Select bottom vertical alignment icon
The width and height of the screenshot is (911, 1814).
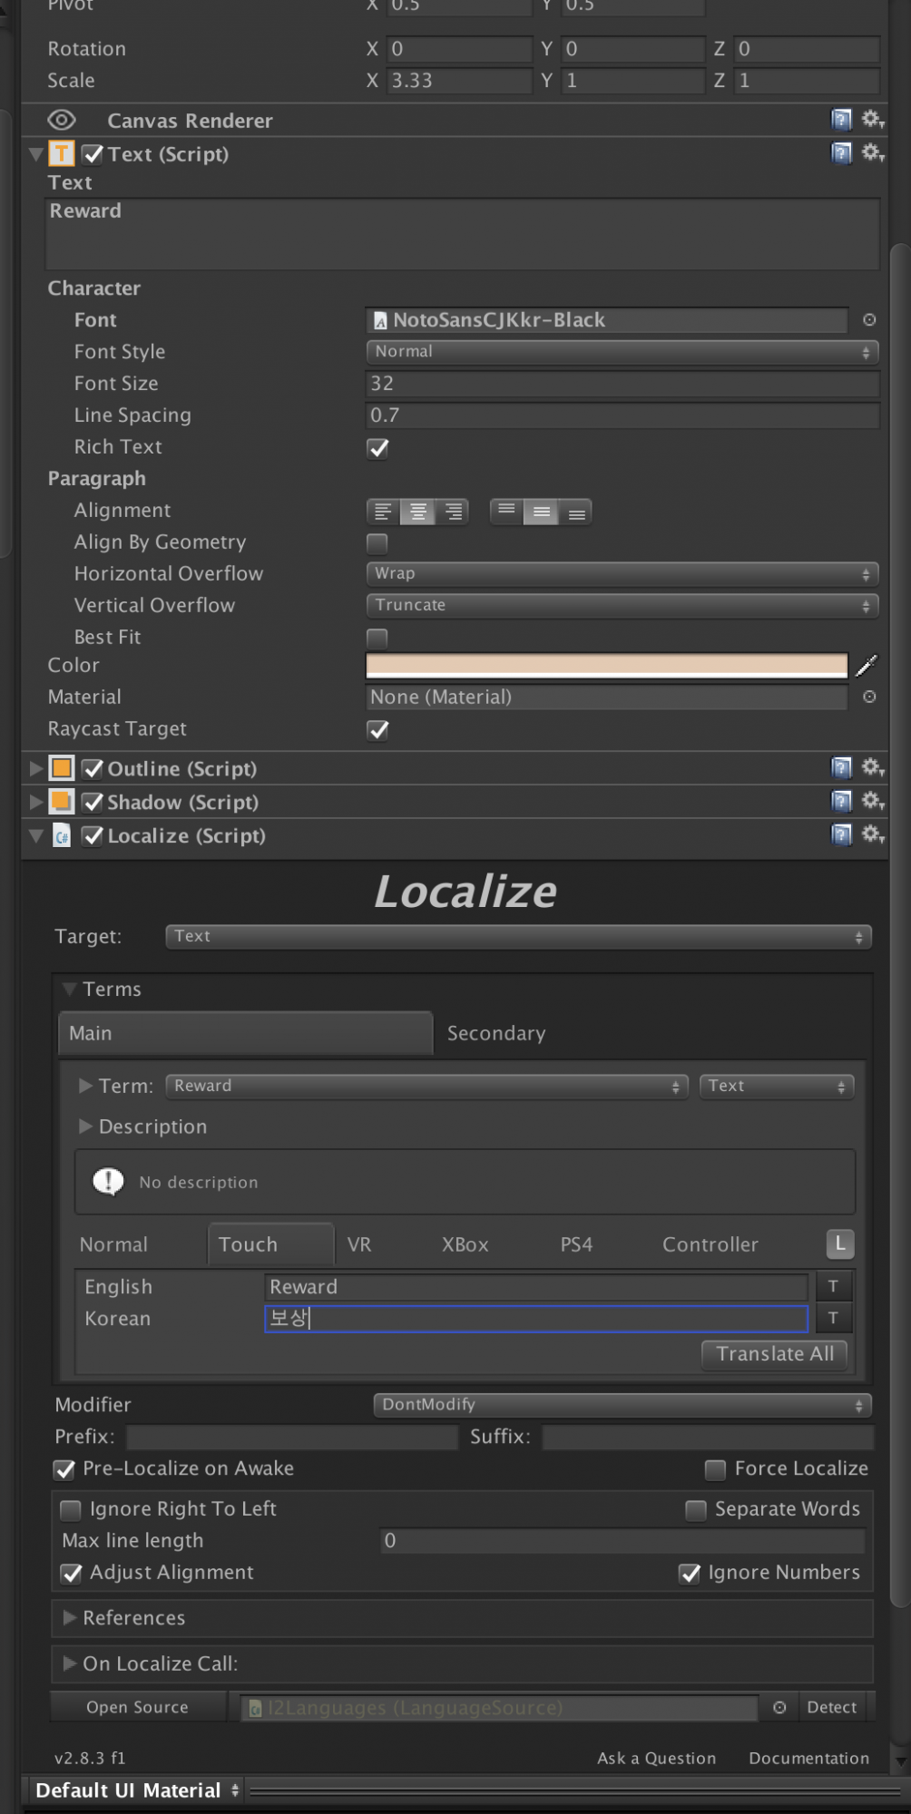(576, 512)
